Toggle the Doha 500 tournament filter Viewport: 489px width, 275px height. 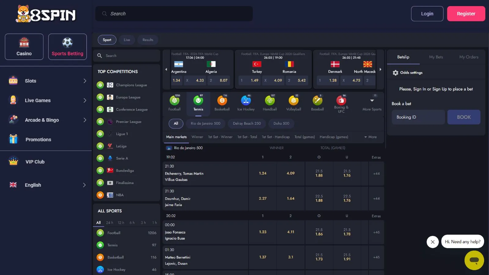click(281, 123)
